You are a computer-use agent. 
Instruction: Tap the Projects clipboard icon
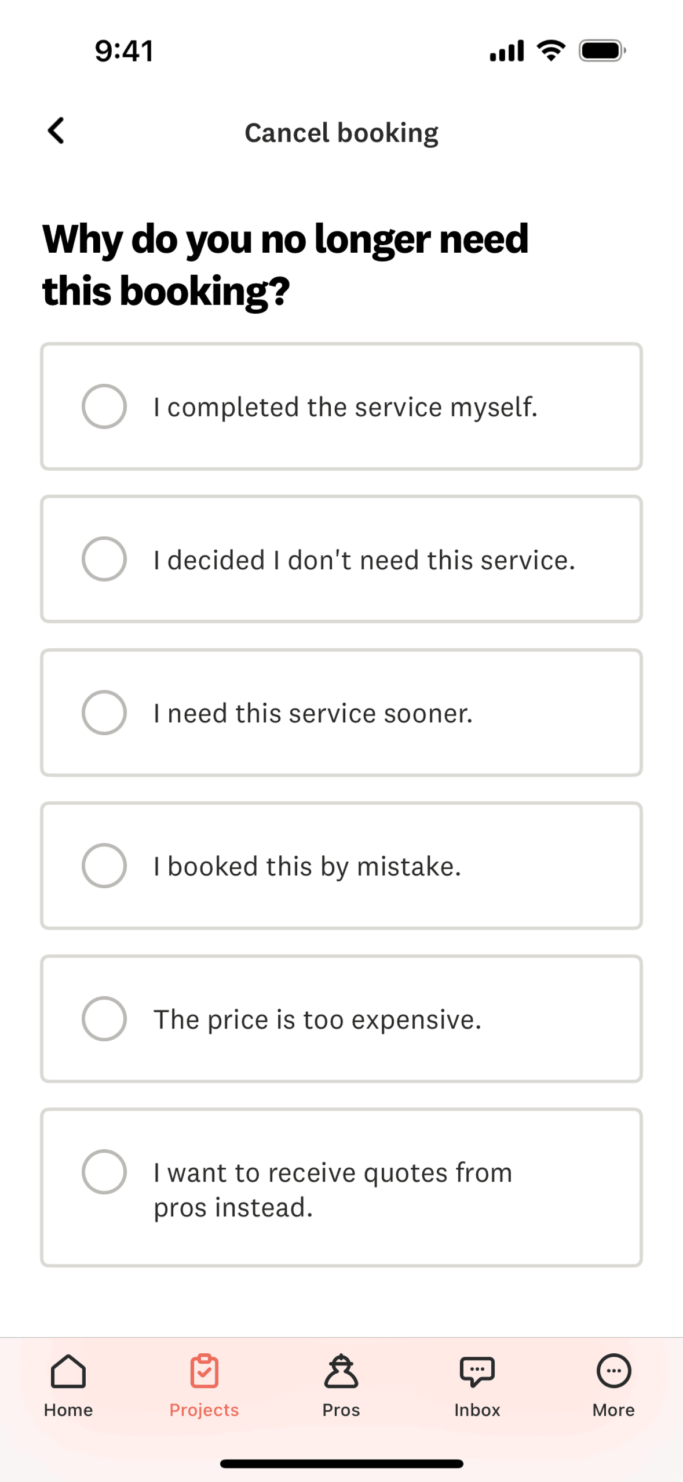click(204, 1371)
